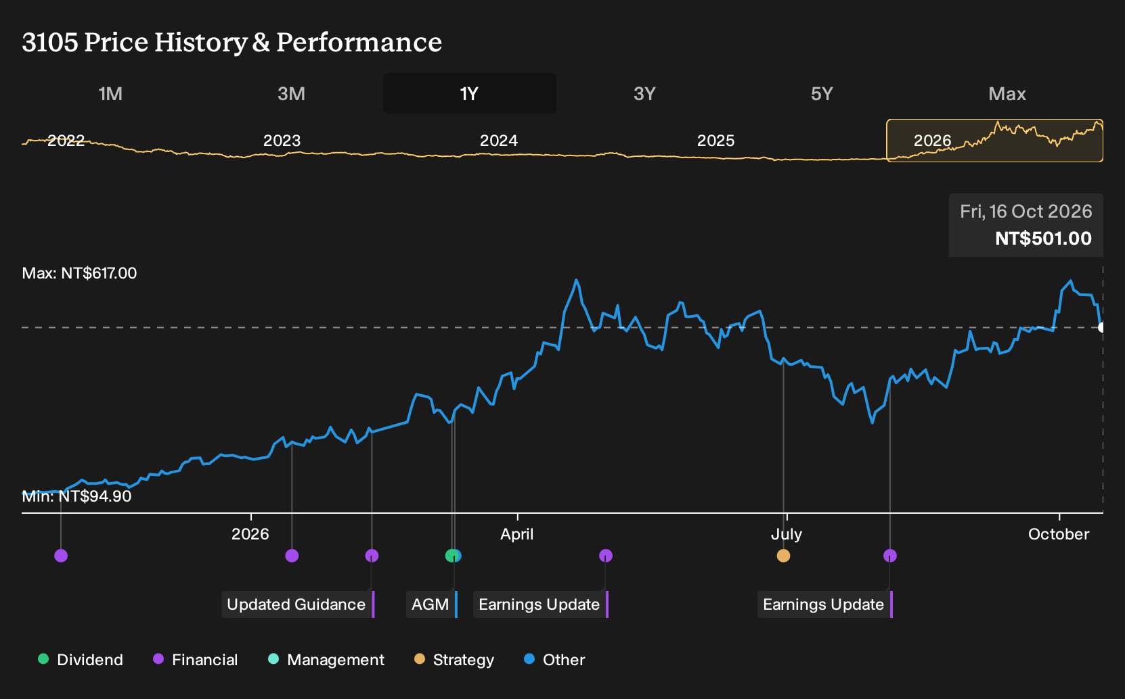Click the October axis label
The image size is (1125, 699).
pos(1059,534)
